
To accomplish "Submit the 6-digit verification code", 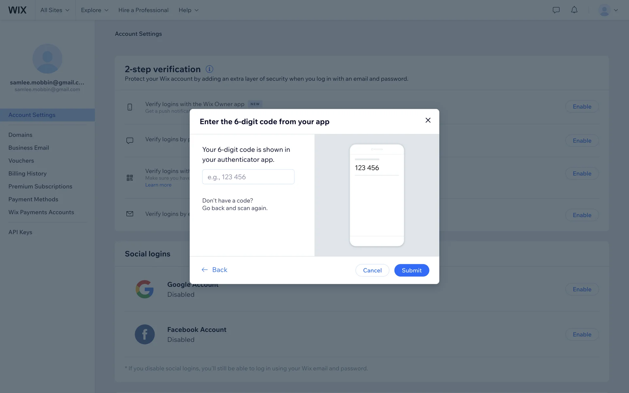I will pos(411,270).
